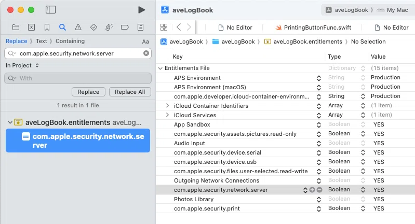The width and height of the screenshot is (415, 224).
Task: Open key picker for App Sandbox row
Action: [x=319, y=124]
